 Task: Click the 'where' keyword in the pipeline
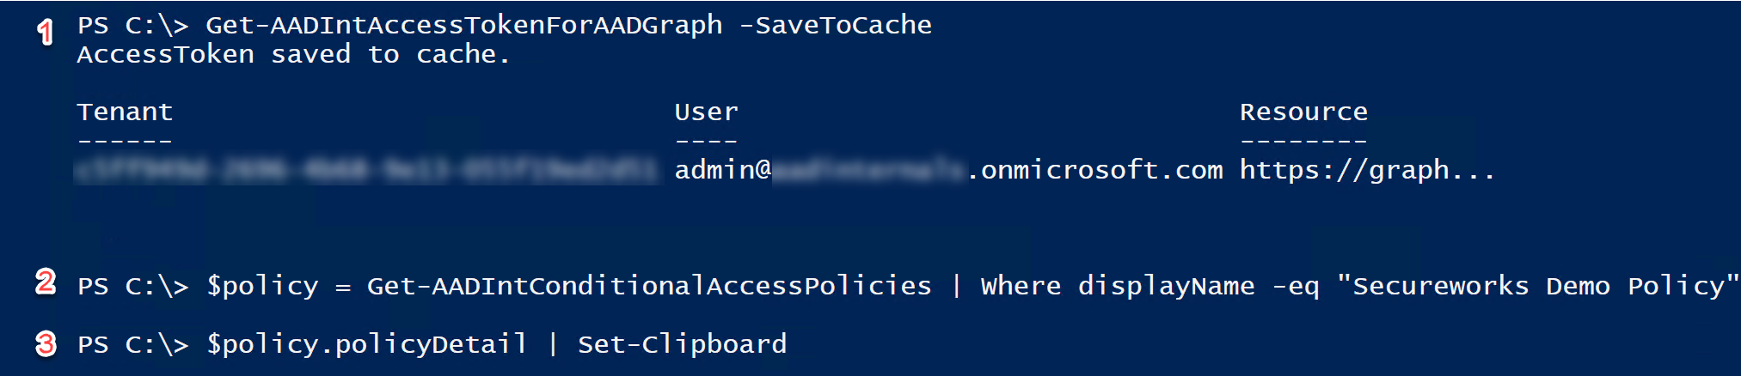(1021, 286)
